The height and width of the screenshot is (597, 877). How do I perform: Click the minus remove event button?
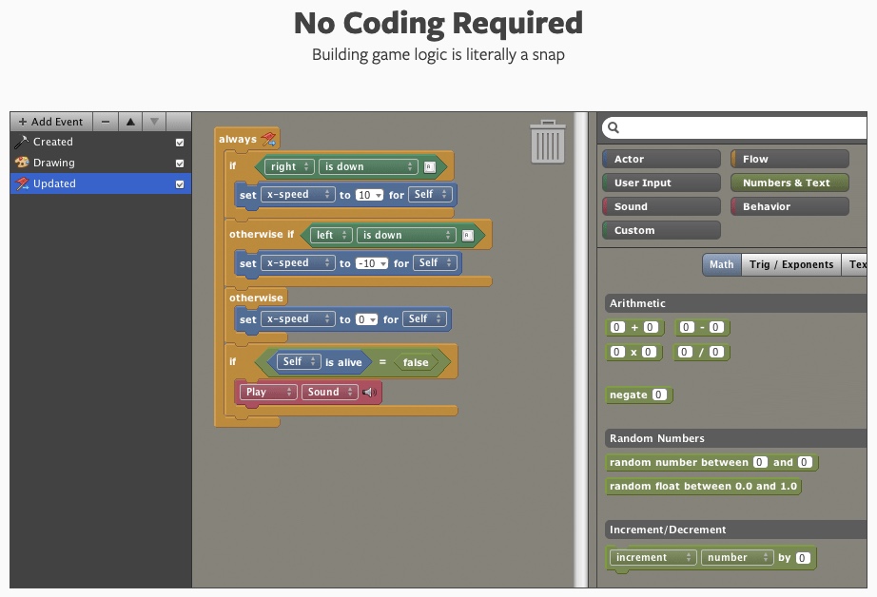click(106, 122)
